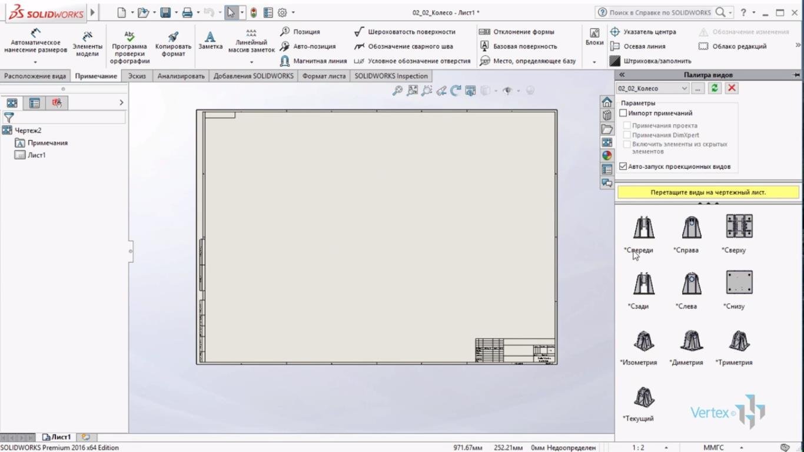Expand the New document dropdown arrow

pos(132,12)
